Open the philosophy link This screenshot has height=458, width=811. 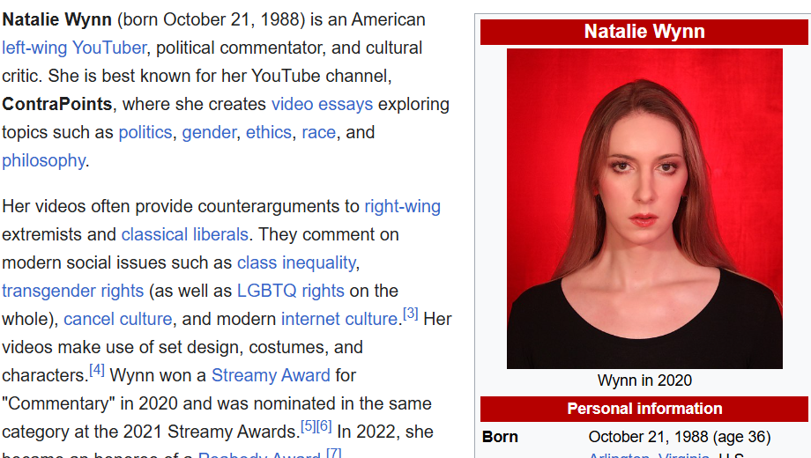tap(43, 161)
